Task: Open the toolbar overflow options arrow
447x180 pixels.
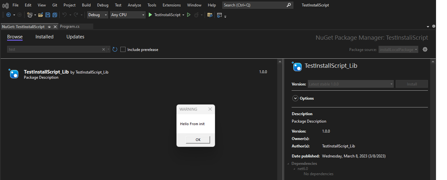Action: pyautogui.click(x=225, y=16)
